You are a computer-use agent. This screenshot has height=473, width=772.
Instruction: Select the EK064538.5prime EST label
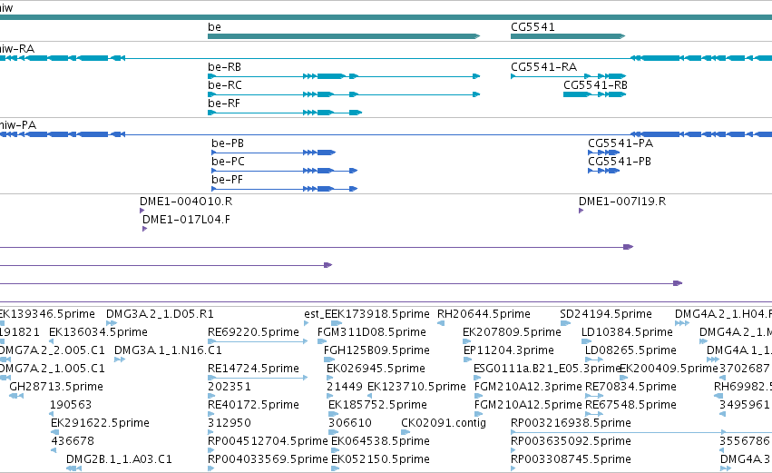tap(381, 441)
